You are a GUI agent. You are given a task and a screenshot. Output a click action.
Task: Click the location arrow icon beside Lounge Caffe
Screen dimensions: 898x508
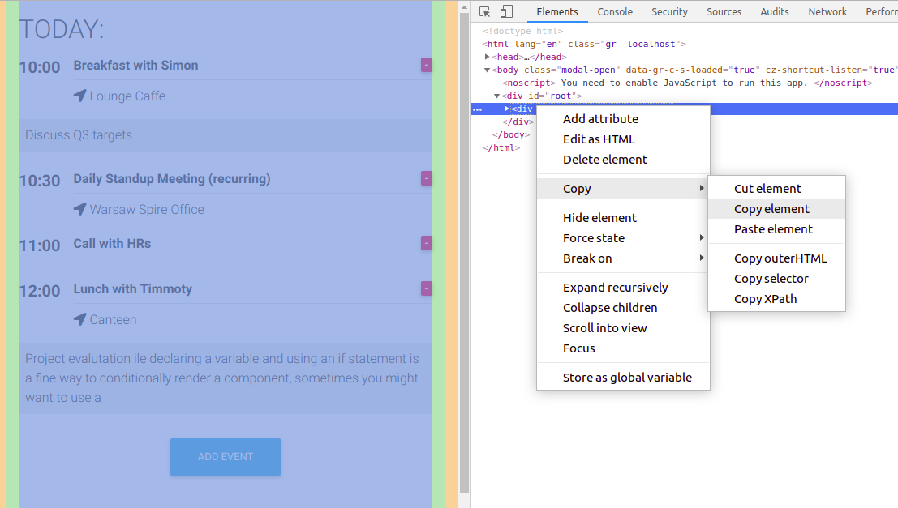point(80,96)
